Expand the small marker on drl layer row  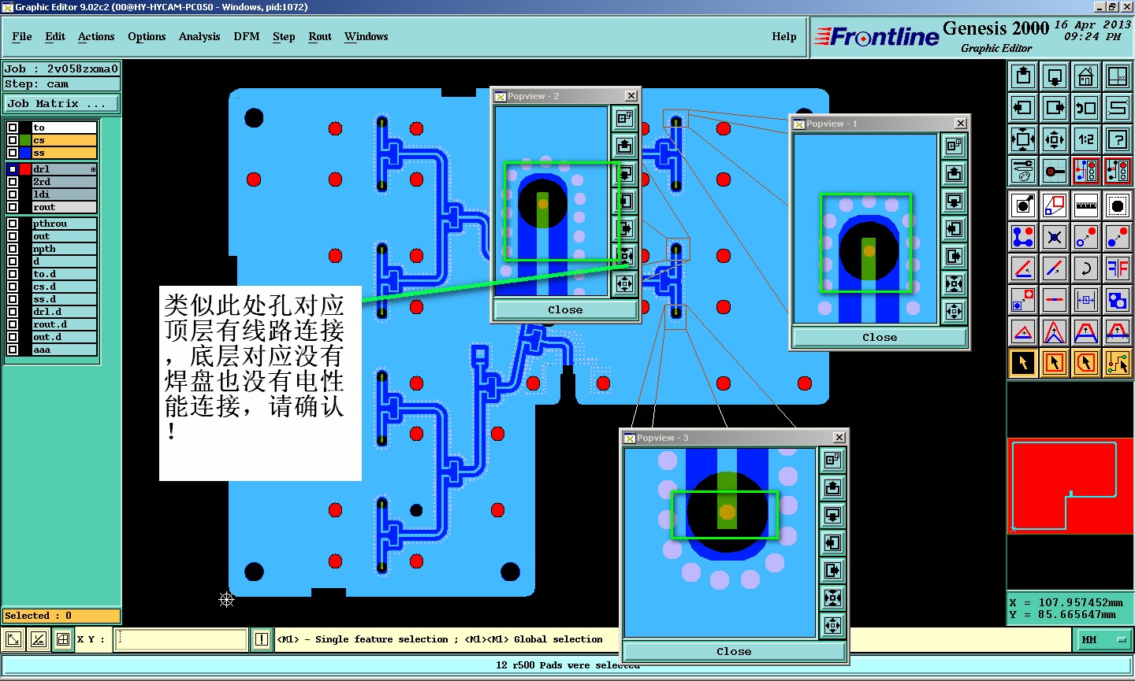[x=93, y=169]
